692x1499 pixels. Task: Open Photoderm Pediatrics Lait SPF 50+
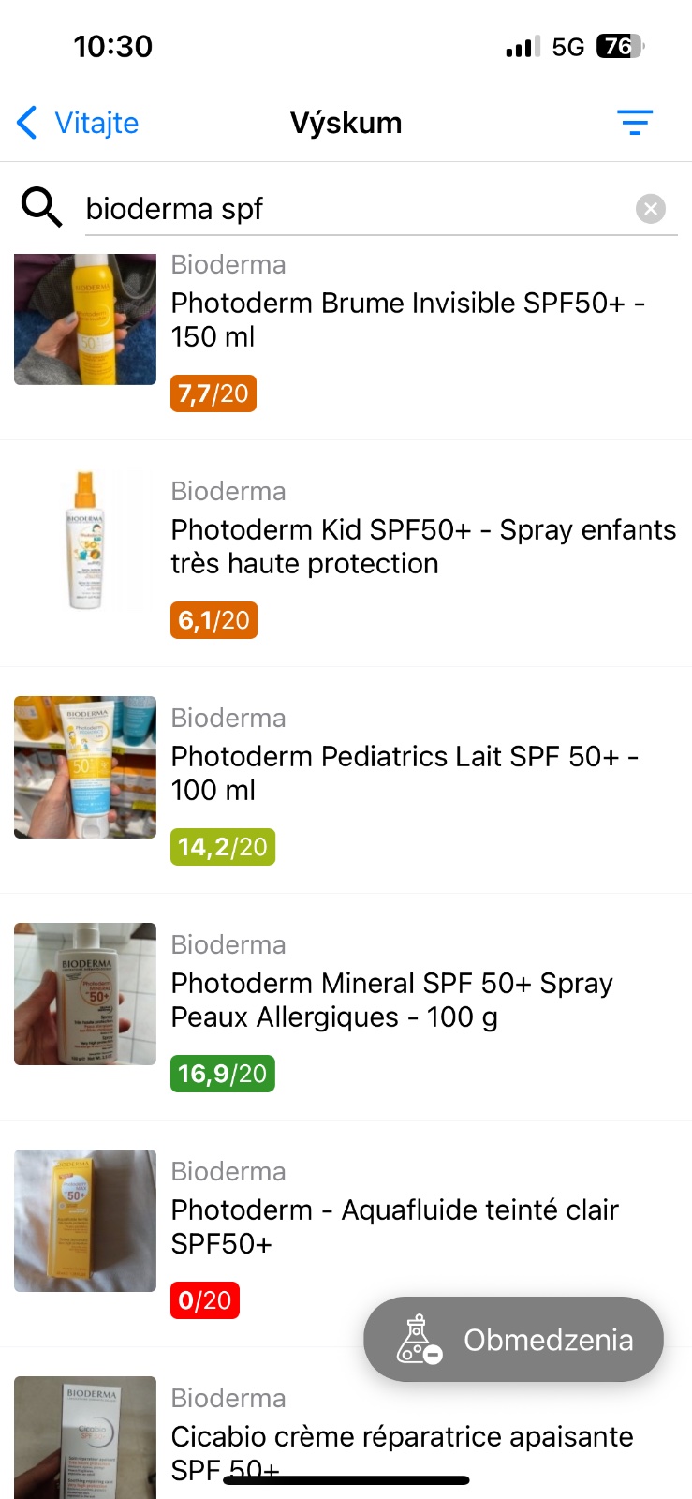coord(405,773)
